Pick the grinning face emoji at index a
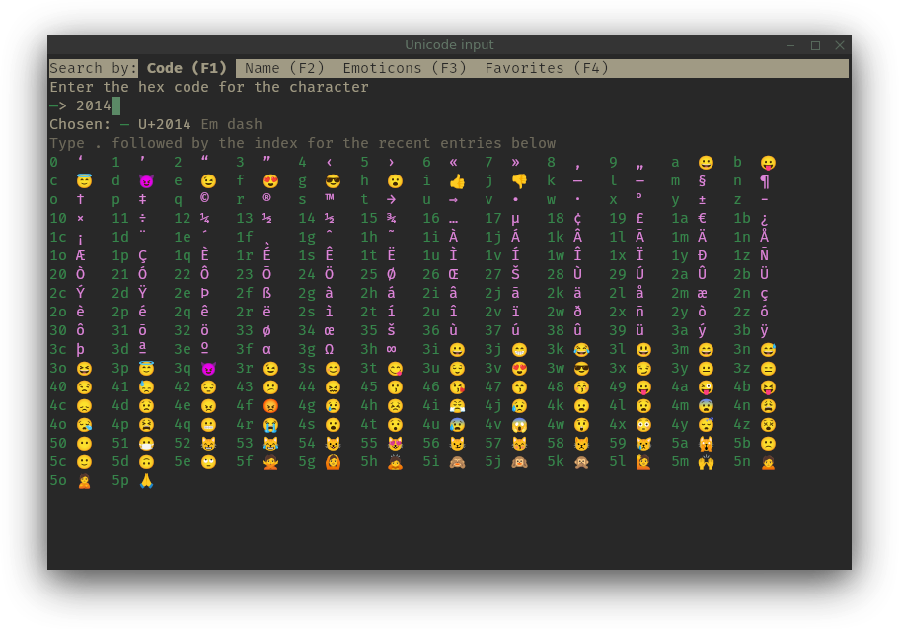Screen dimensions: 899x629 (x=706, y=163)
